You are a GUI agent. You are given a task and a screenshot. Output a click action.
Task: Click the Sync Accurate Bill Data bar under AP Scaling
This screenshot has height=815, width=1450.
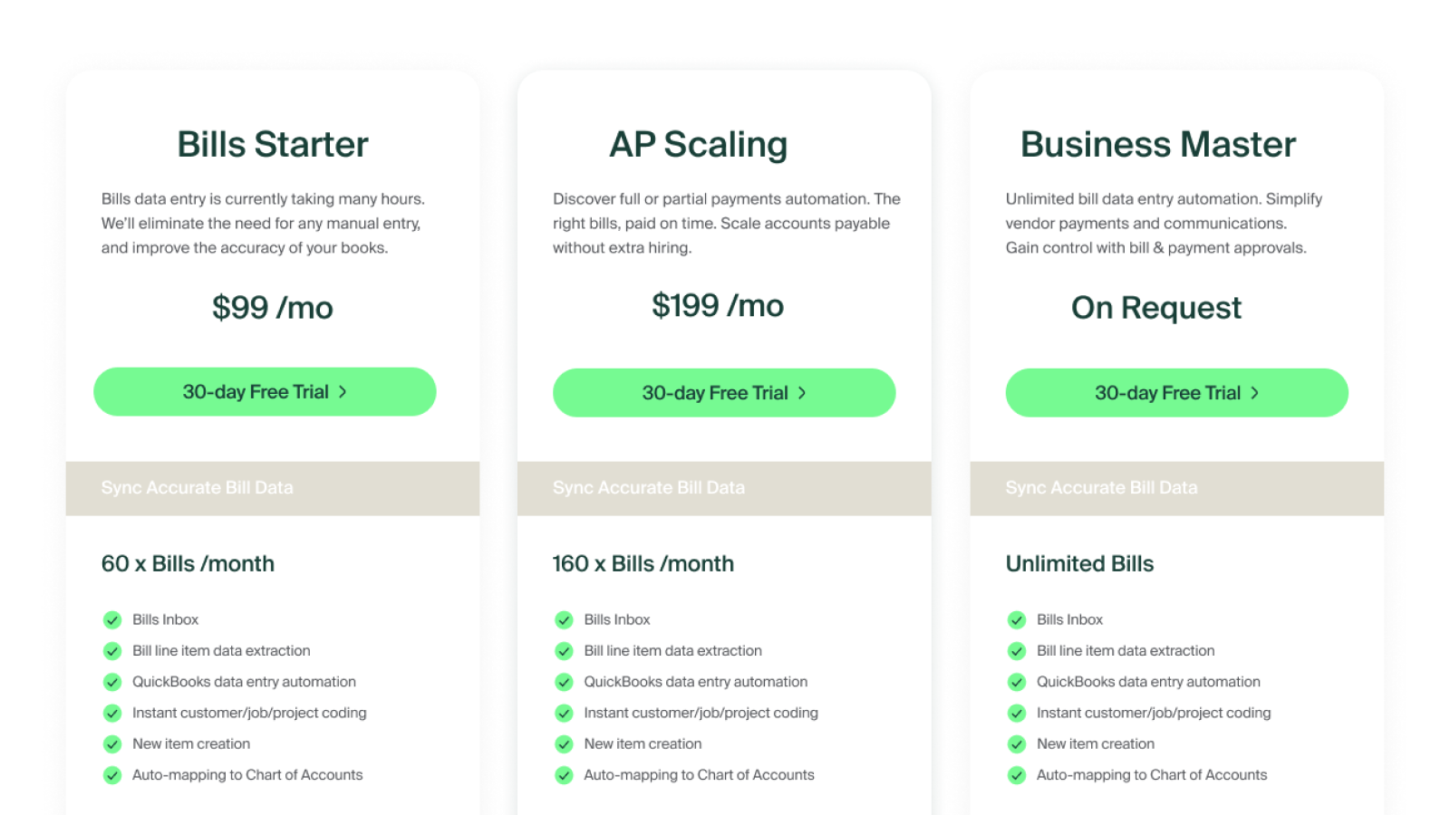click(648, 487)
